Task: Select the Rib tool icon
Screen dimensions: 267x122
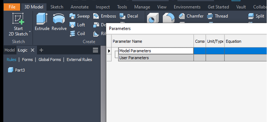Action: (96, 34)
